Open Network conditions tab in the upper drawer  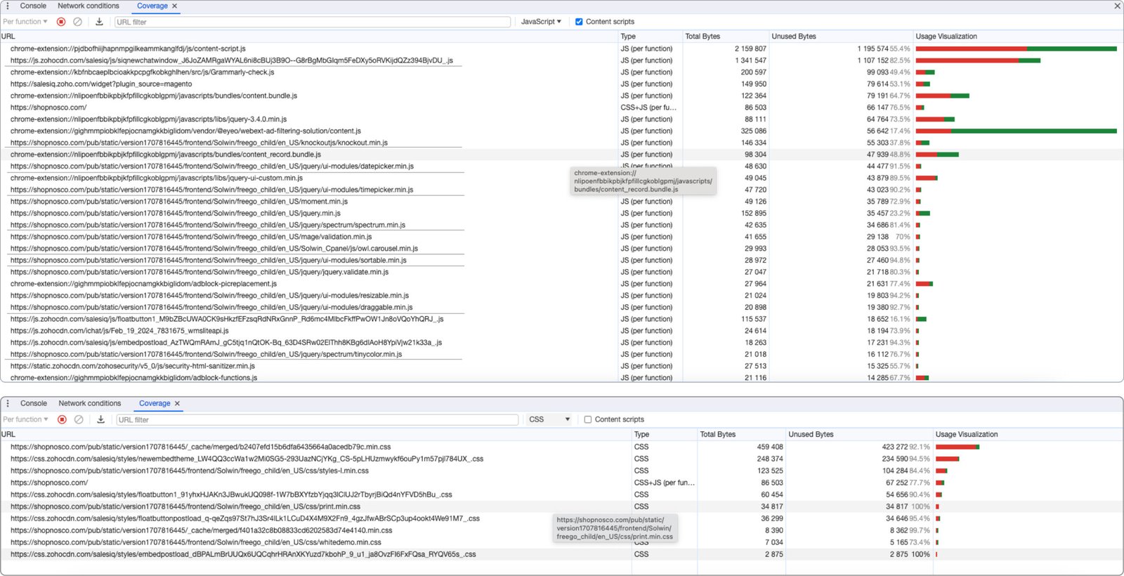coord(89,6)
